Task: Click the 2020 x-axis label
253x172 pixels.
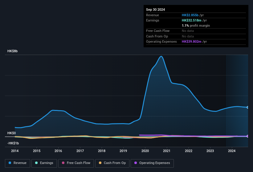Action: click(145, 151)
